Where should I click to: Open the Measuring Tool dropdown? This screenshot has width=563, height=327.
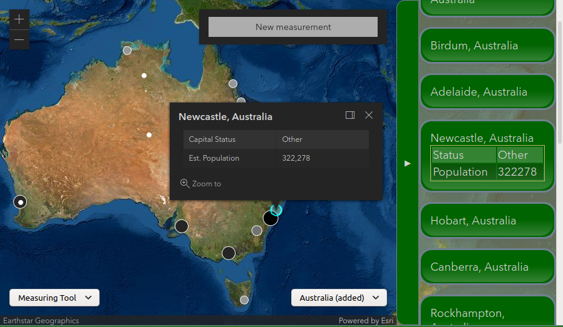point(54,298)
